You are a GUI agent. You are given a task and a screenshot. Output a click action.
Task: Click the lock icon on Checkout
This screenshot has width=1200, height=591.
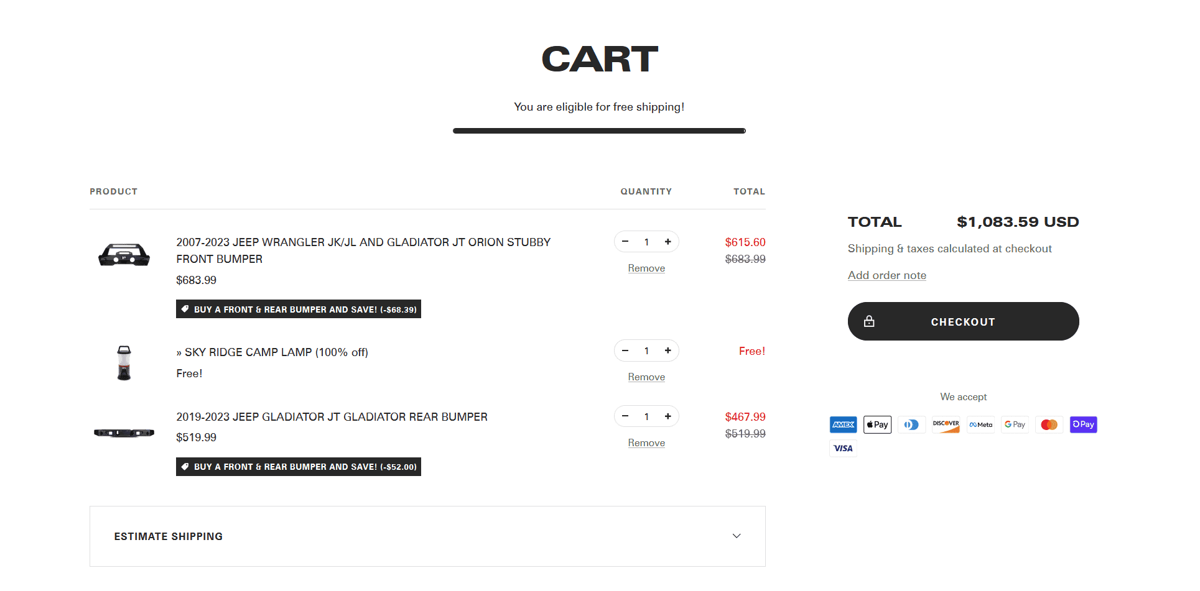(x=869, y=321)
